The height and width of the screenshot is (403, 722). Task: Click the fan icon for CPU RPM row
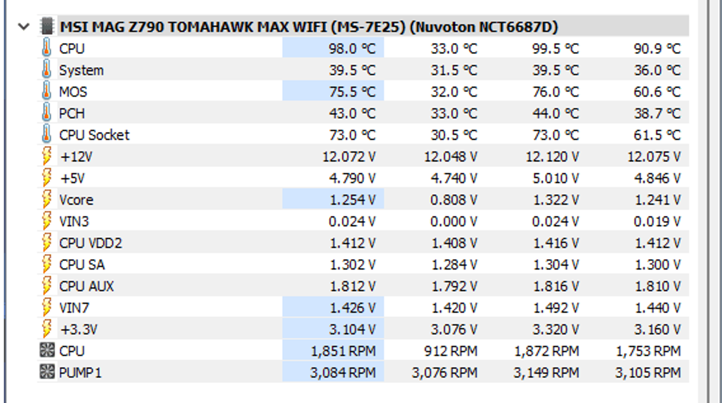[x=47, y=350]
